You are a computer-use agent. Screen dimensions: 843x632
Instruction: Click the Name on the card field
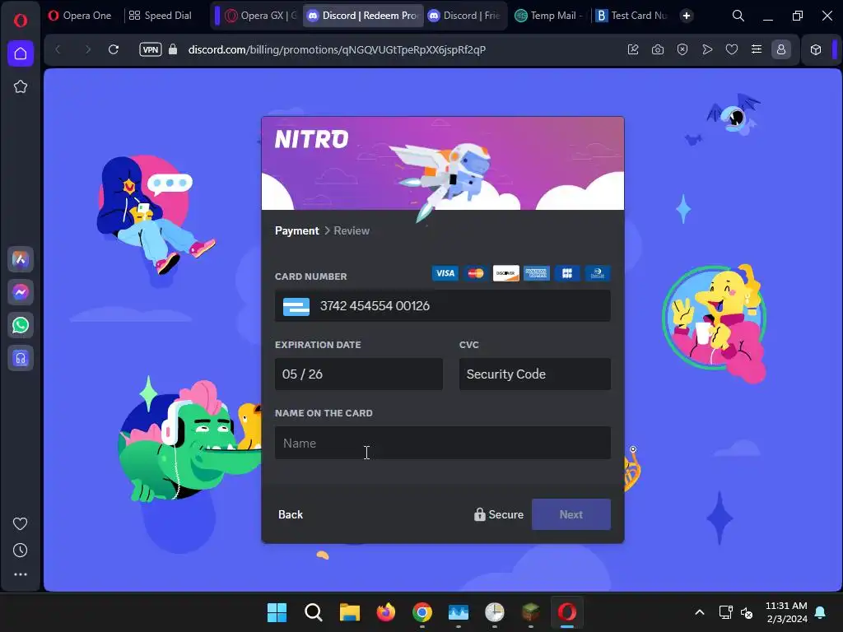pos(442,443)
